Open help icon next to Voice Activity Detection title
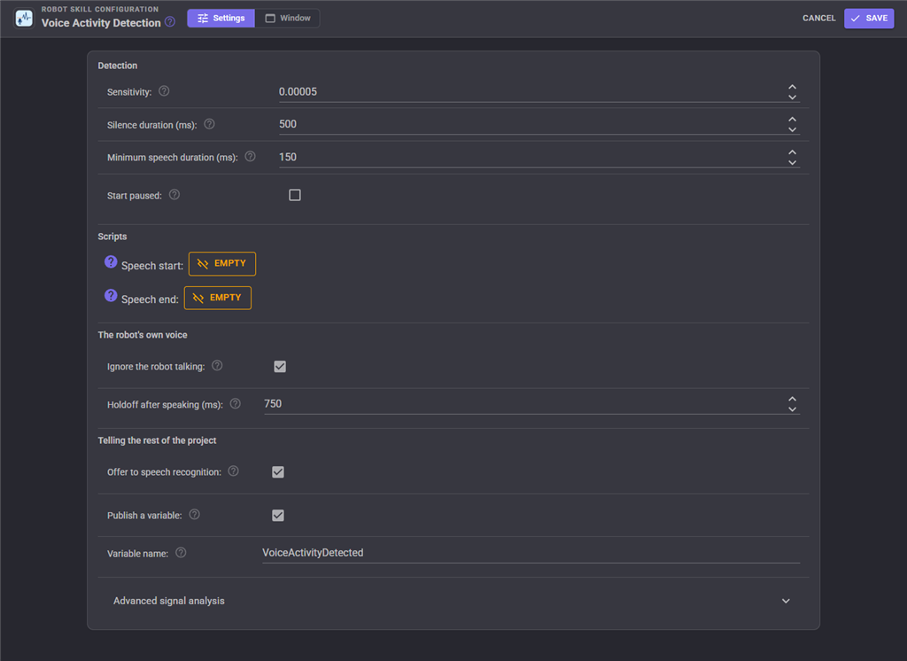The height and width of the screenshot is (661, 907). tap(170, 22)
